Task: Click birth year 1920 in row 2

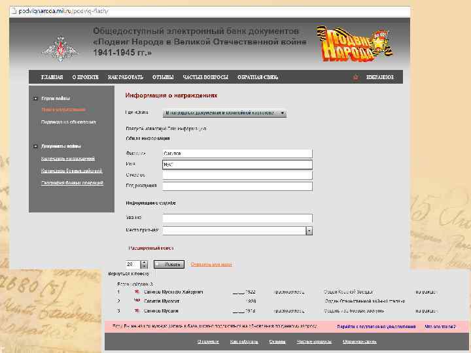Action: (x=251, y=301)
